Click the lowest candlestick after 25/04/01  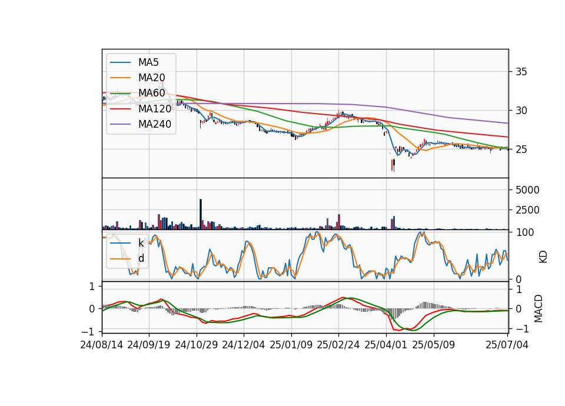pyautogui.click(x=394, y=165)
